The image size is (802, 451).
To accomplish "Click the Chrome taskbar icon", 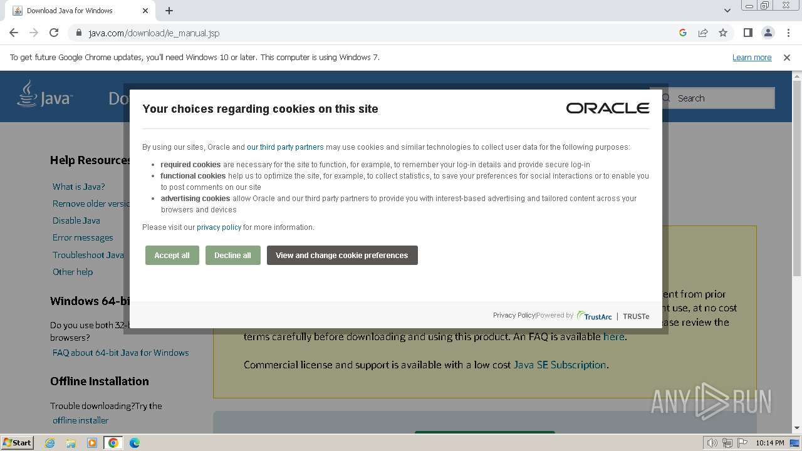I will pos(113,443).
